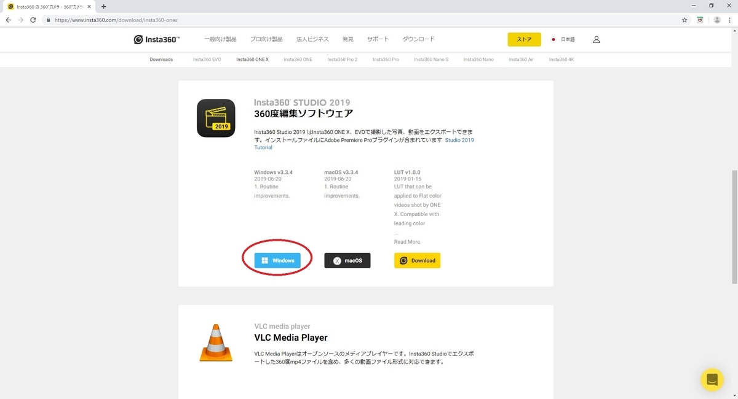Close the Insta360 browser tab
738x399 pixels.
click(89, 6)
